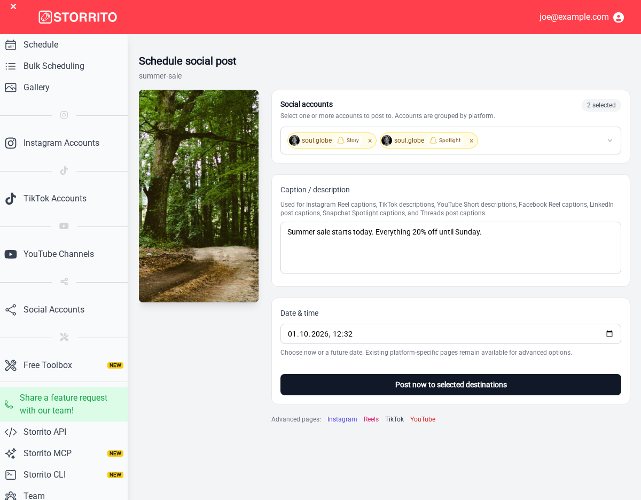
Task: Open Bulk Scheduling in sidebar
Action: tap(64, 66)
